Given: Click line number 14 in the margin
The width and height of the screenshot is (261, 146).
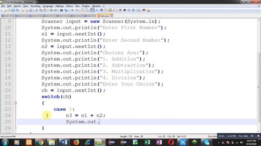Looking at the screenshot, I should click(x=8, y=53).
